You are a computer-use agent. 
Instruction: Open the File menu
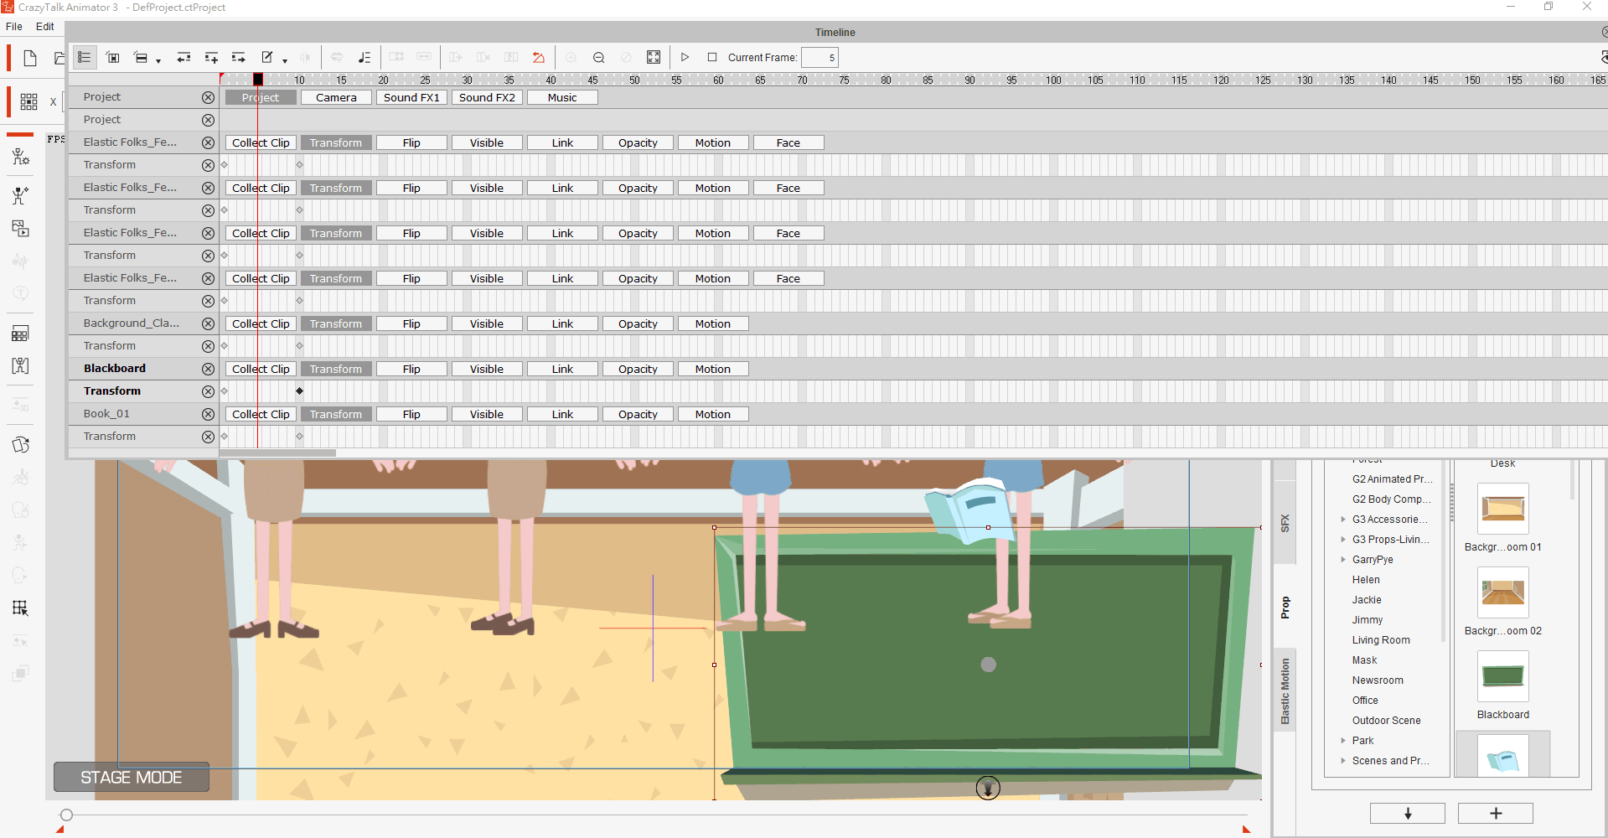coord(14,27)
